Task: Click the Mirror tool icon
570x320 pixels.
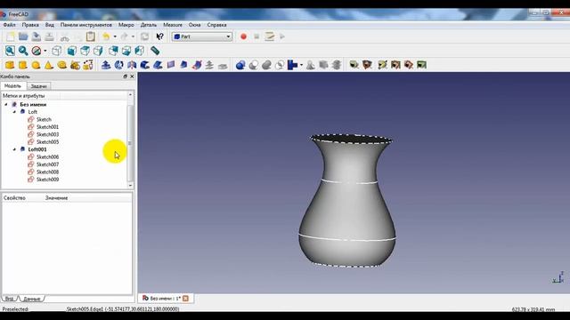Action: coord(132,65)
